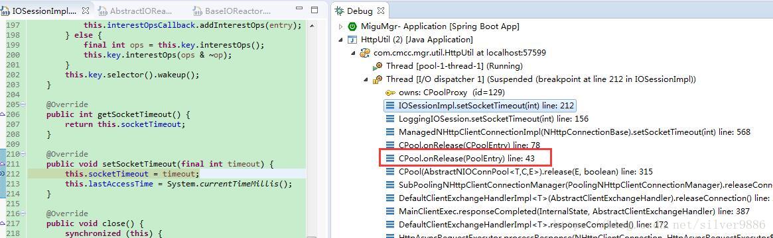Collapse the setSocketTimeout method fold at line 210
773x238 pixels.
coord(24,154)
